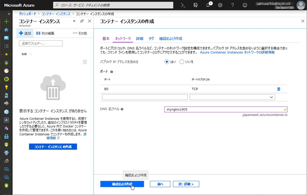Open the port protocol dropdown
Image resolution: width=307 pixels, height=195 pixels.
[232, 97]
